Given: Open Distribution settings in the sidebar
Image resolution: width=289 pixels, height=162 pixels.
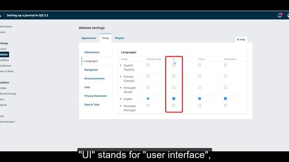Looking at the screenshot, I should pyautogui.click(x=6, y=66).
